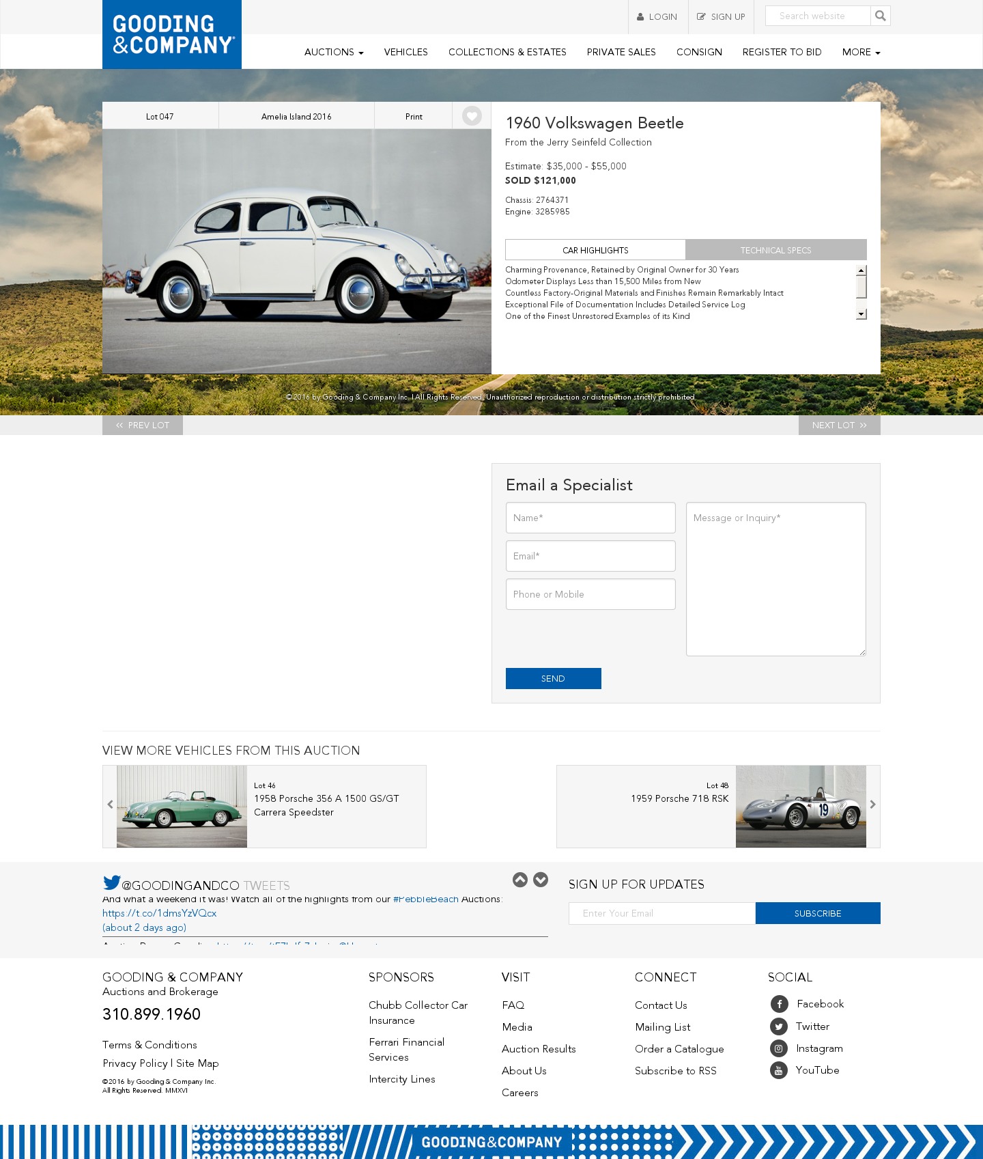Open the Twitter social icon in footer

coord(779,1027)
